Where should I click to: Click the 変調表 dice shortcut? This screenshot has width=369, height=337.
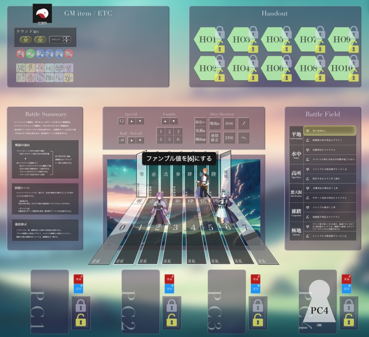[x=200, y=131]
